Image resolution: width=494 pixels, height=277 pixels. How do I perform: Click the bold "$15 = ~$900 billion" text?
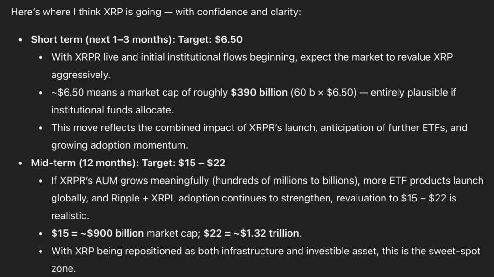pos(97,234)
